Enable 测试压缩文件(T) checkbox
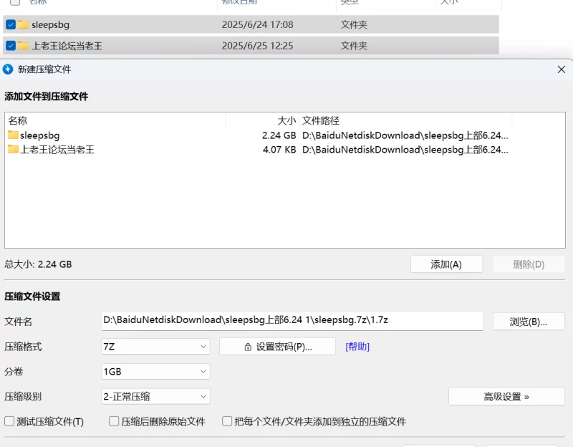 pyautogui.click(x=9, y=421)
